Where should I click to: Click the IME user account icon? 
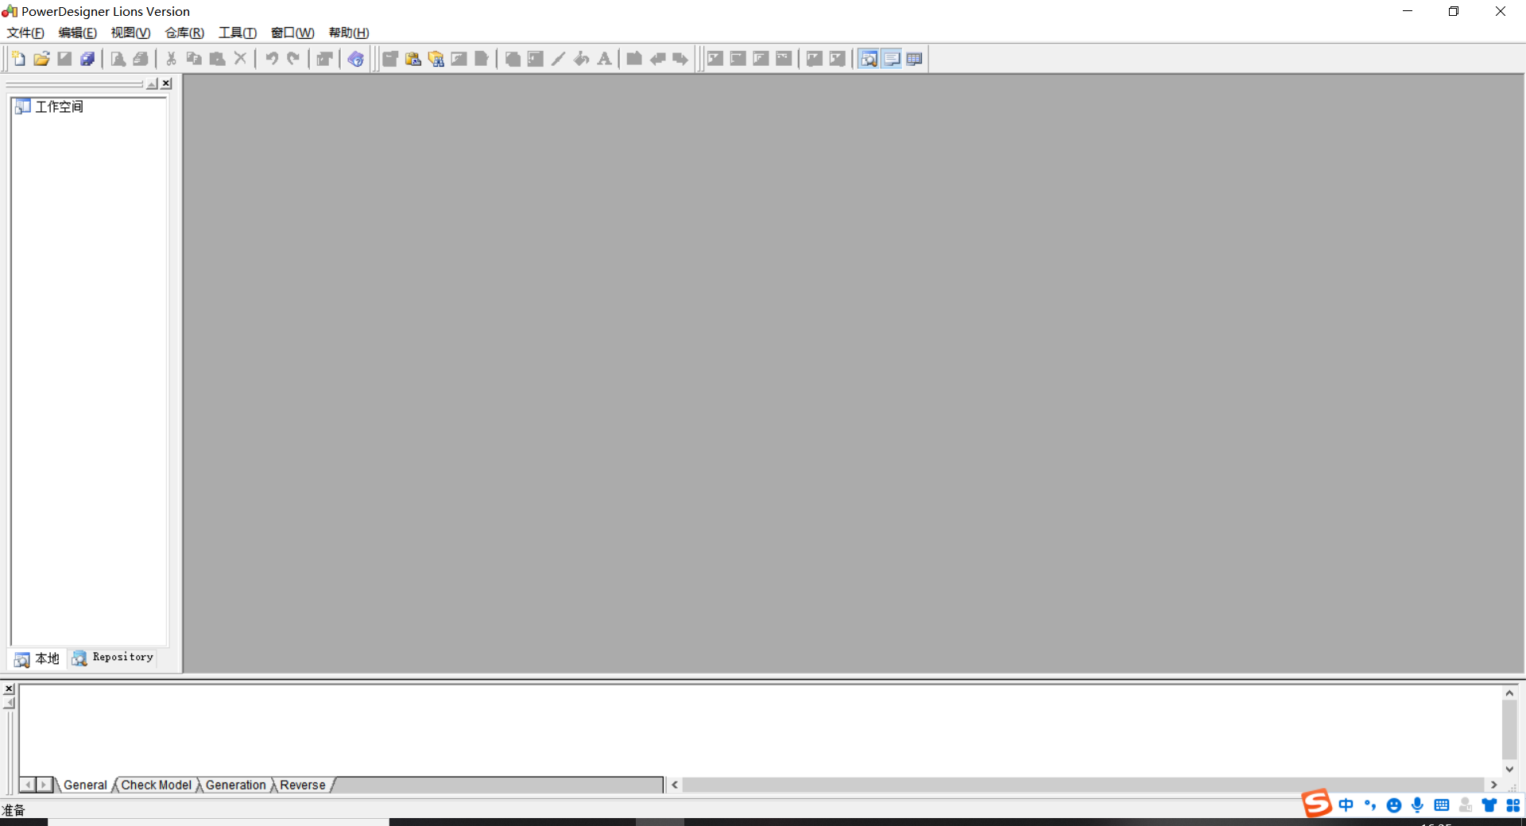click(1465, 805)
